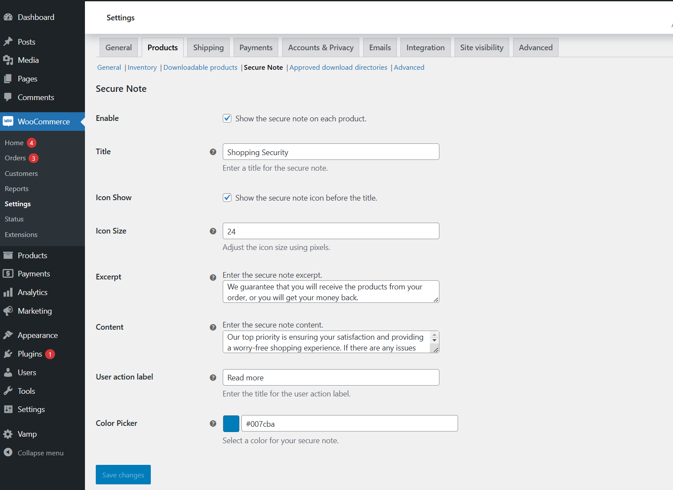Switch to the Payments tab
673x490 pixels.
click(x=256, y=48)
